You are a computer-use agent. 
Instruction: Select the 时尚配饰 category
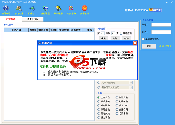[x=99, y=105]
